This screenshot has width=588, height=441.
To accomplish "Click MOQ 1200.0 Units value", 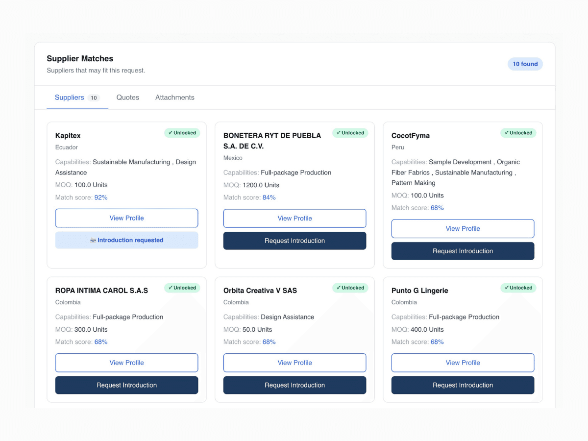I will tap(261, 185).
